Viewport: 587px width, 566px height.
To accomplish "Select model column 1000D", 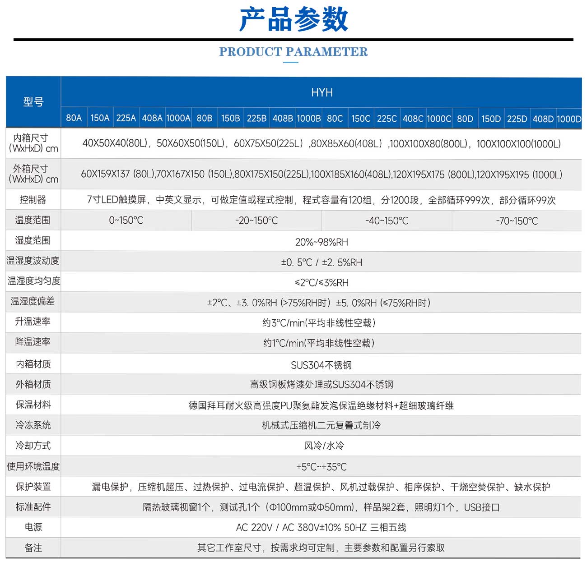I will coord(569,118).
